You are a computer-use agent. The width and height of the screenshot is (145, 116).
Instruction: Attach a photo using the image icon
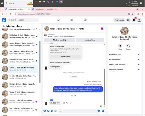pos(48,111)
